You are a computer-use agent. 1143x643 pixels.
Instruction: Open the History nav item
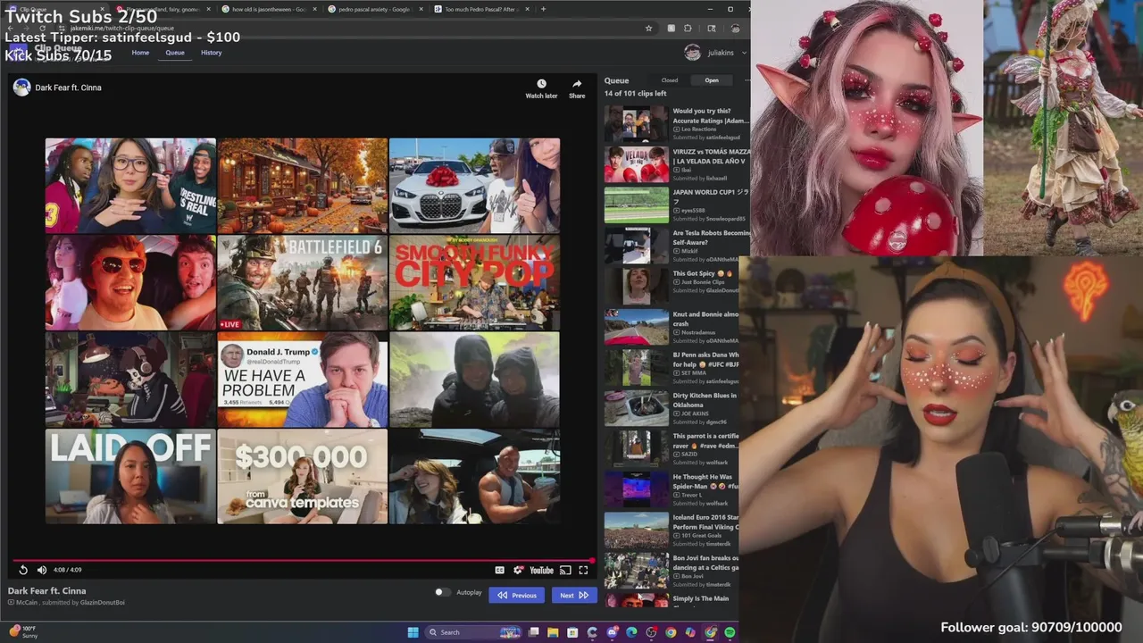coord(211,53)
